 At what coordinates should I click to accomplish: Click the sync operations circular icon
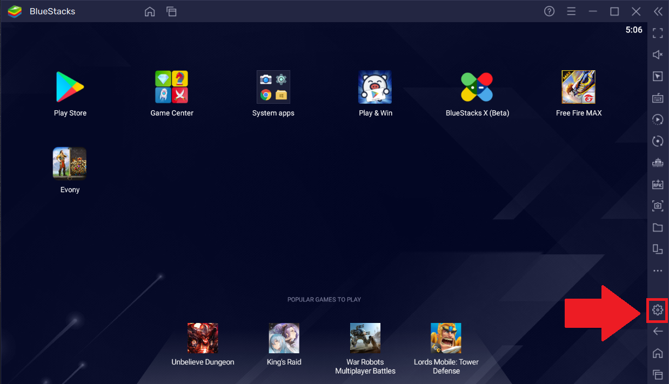tap(658, 141)
